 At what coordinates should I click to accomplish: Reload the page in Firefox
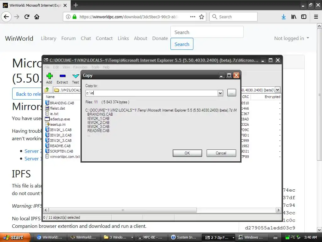(x=27, y=17)
